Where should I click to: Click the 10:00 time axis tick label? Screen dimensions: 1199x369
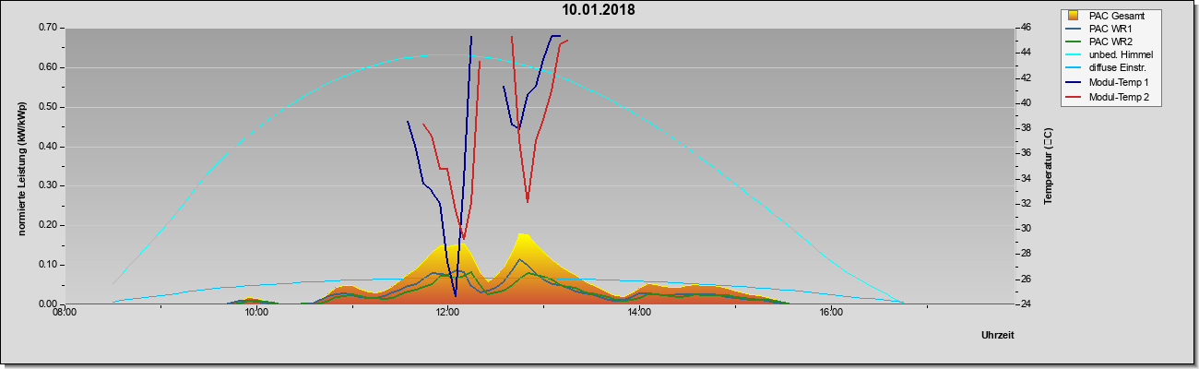pyautogui.click(x=255, y=313)
